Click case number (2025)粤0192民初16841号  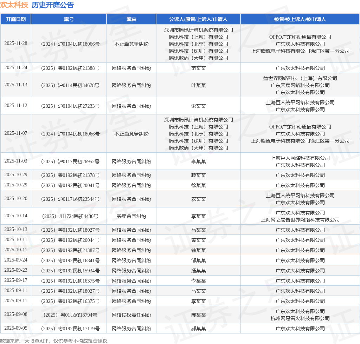tap(70, 260)
